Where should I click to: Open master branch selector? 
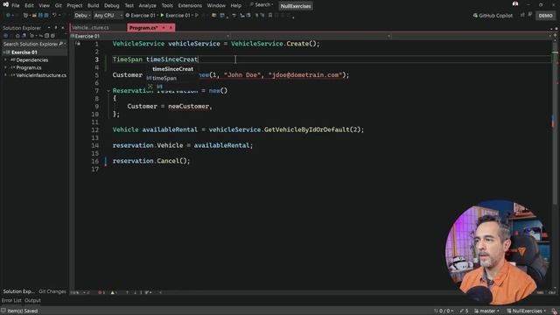pos(486,311)
